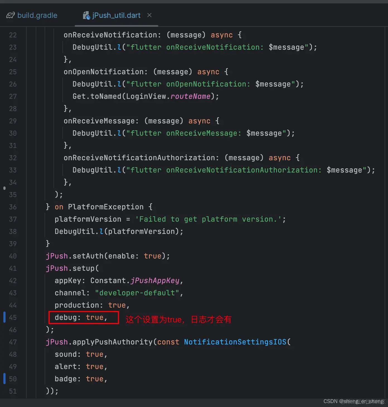Click the Gradle elephant icon on the build.gradle tab
The width and height of the screenshot is (388, 407).
point(10,15)
